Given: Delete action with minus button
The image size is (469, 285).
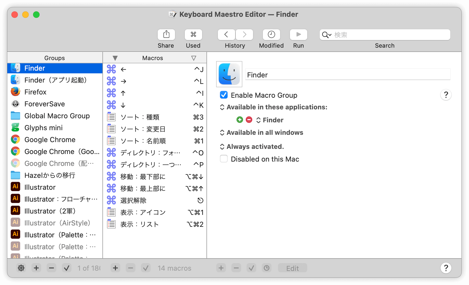Looking at the screenshot, I should coord(236,268).
